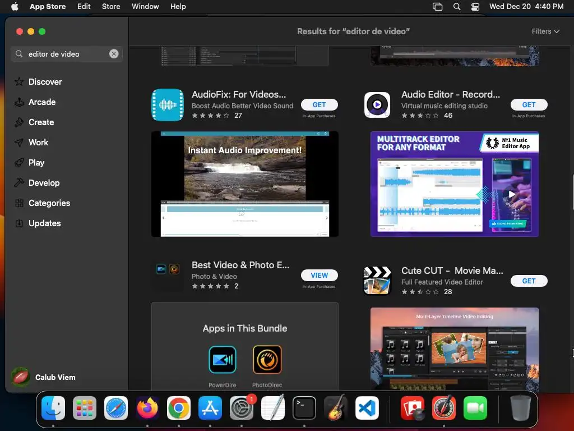Open TextEdit from the Dock
The height and width of the screenshot is (431, 574).
point(273,408)
